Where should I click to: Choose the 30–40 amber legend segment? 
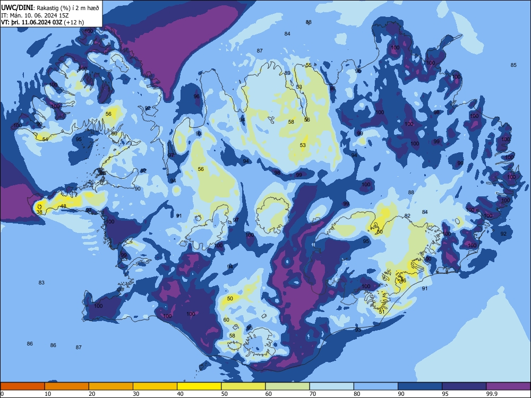tap(155, 386)
